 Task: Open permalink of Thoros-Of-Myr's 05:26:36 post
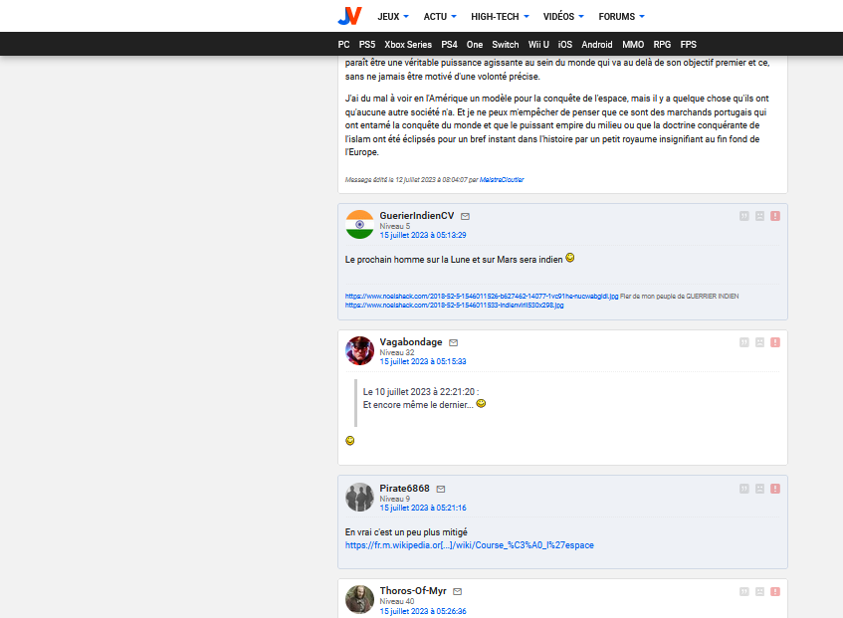pyautogui.click(x=423, y=612)
